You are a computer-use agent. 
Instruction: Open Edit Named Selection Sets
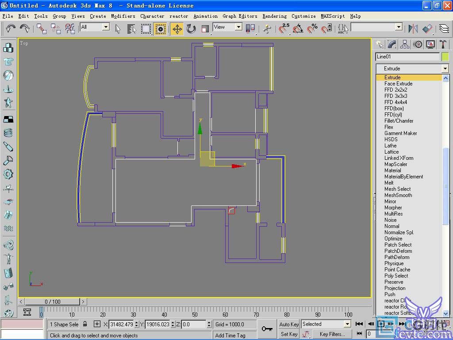343,29
